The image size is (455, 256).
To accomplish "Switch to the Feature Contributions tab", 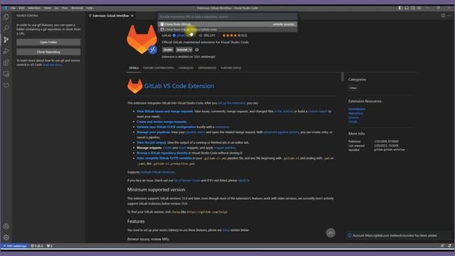I will (x=159, y=68).
